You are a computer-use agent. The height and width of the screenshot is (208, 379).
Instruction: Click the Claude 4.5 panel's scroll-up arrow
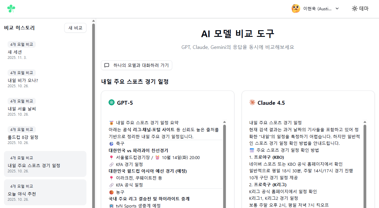[365, 122]
